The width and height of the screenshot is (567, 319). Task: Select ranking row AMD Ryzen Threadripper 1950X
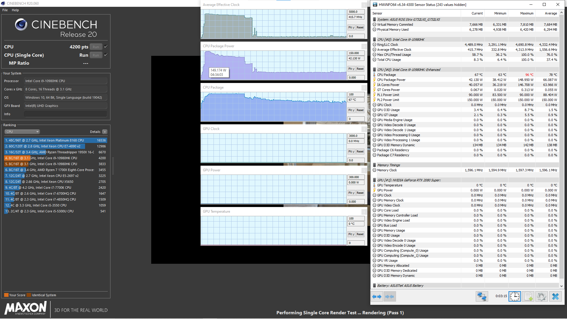coord(56,152)
